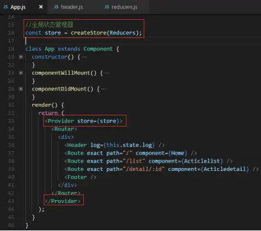This screenshot has height=231, width=261.
Task: Click the ellipsis after constructor() {
Action: pos(84,57)
